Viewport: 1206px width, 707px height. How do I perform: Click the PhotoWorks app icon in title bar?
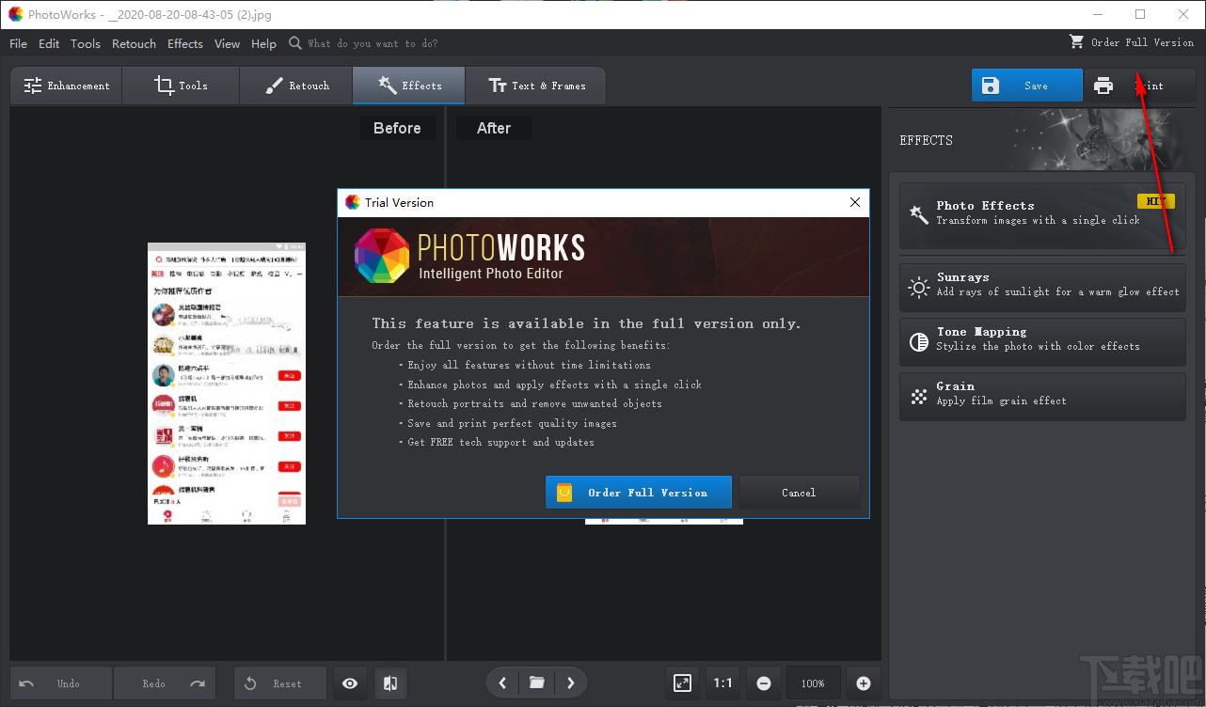click(15, 14)
